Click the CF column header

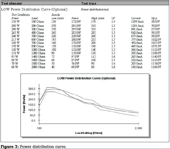[x=113, y=18]
